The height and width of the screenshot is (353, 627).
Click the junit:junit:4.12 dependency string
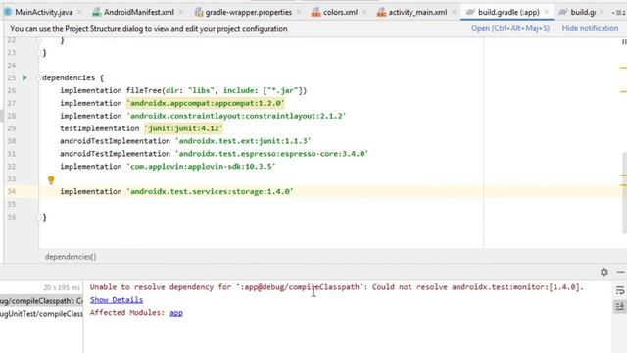click(183, 128)
